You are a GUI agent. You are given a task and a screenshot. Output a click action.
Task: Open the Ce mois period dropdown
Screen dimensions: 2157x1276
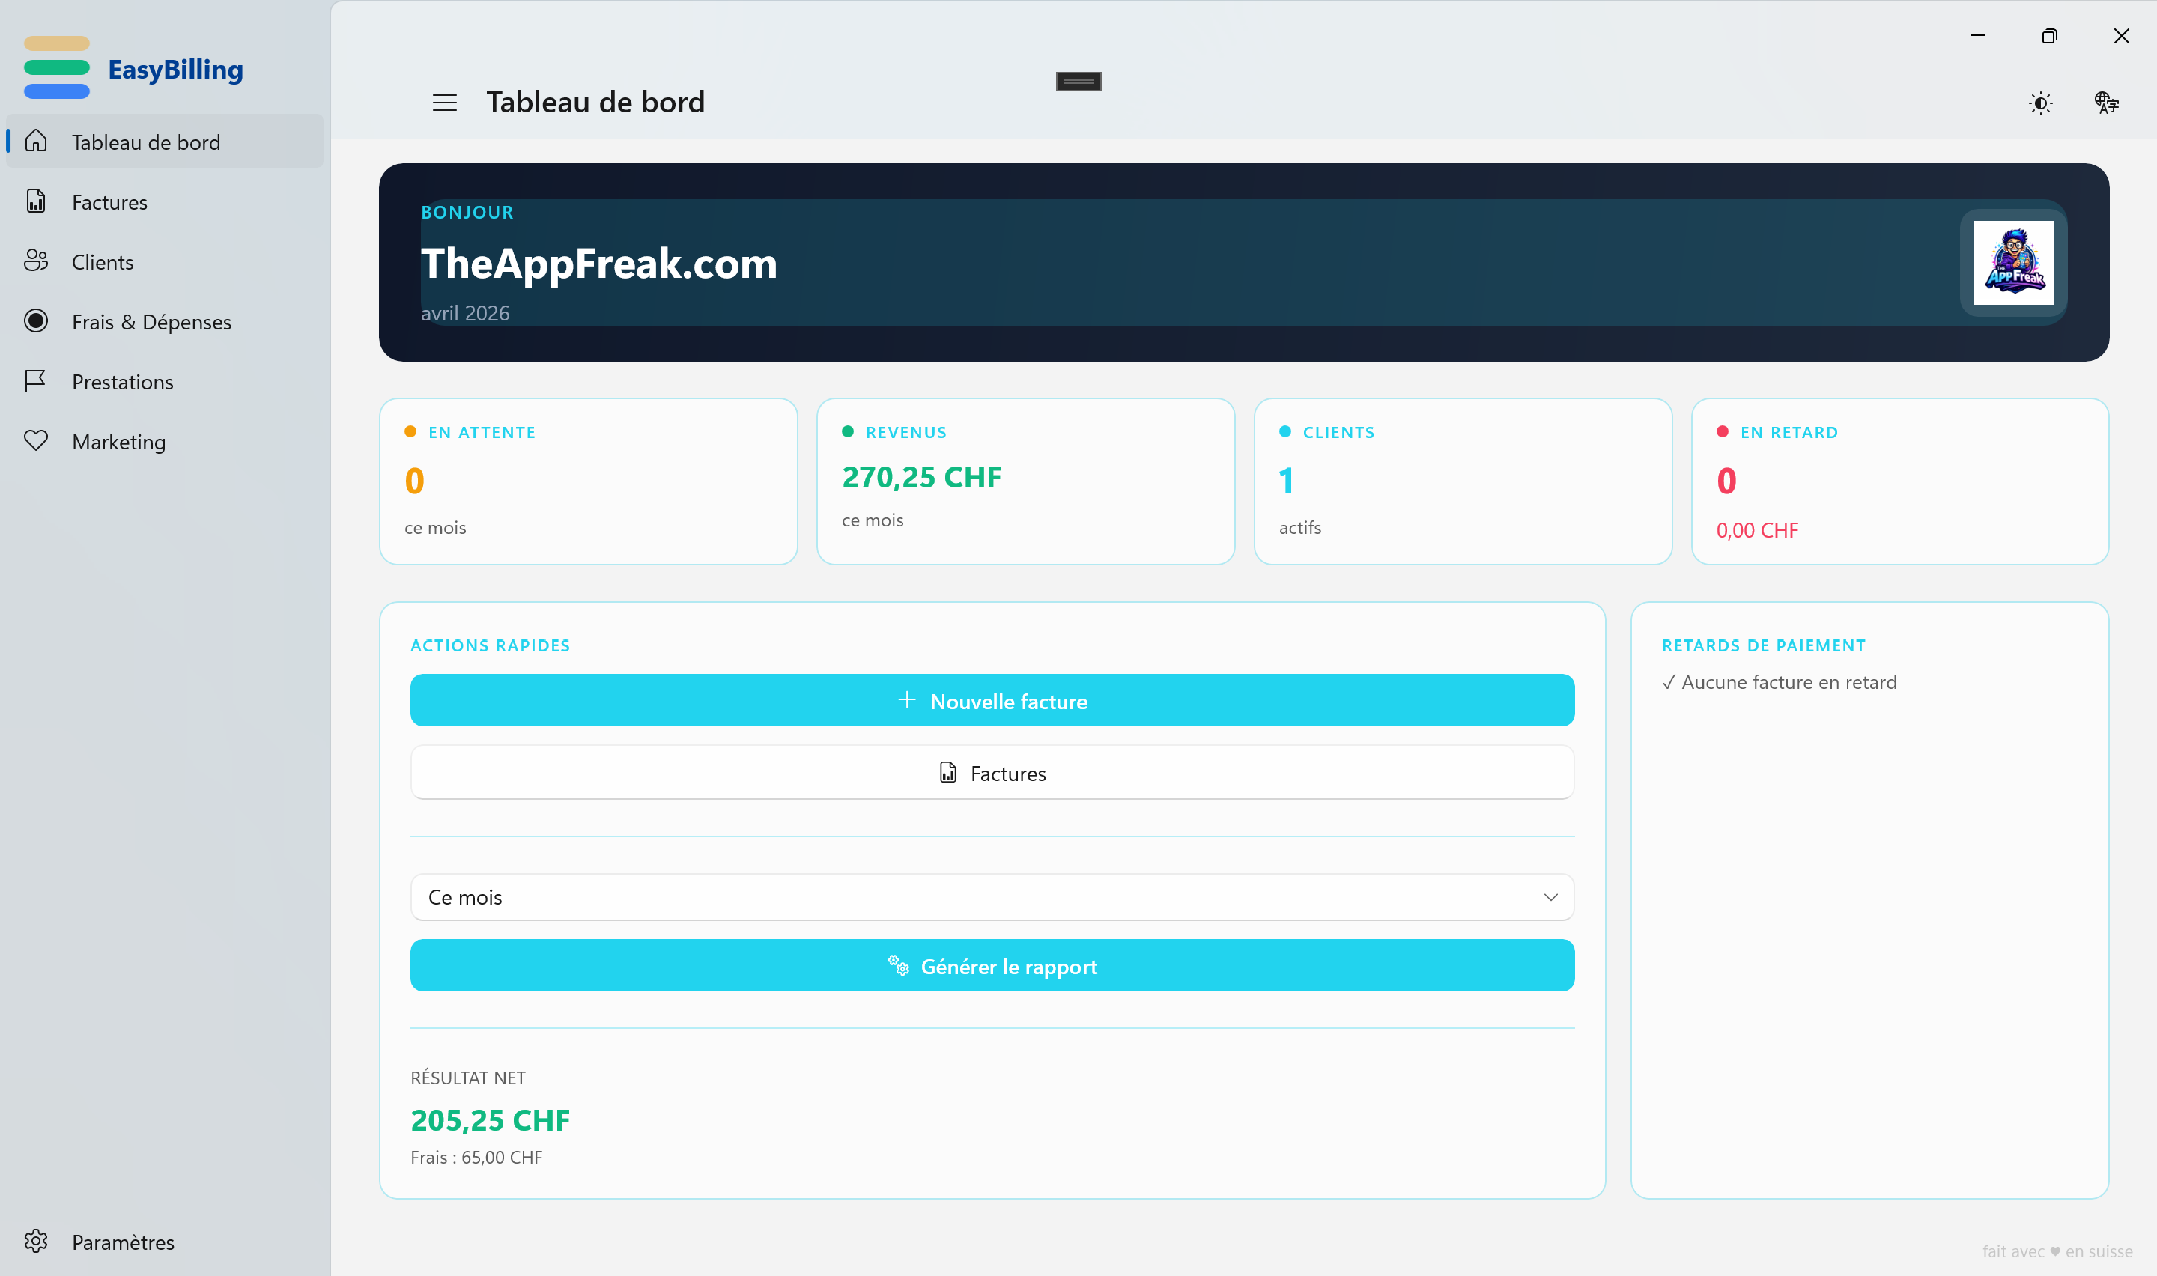(992, 896)
